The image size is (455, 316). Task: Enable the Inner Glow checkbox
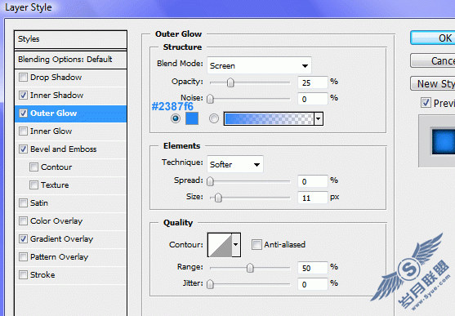(x=23, y=131)
